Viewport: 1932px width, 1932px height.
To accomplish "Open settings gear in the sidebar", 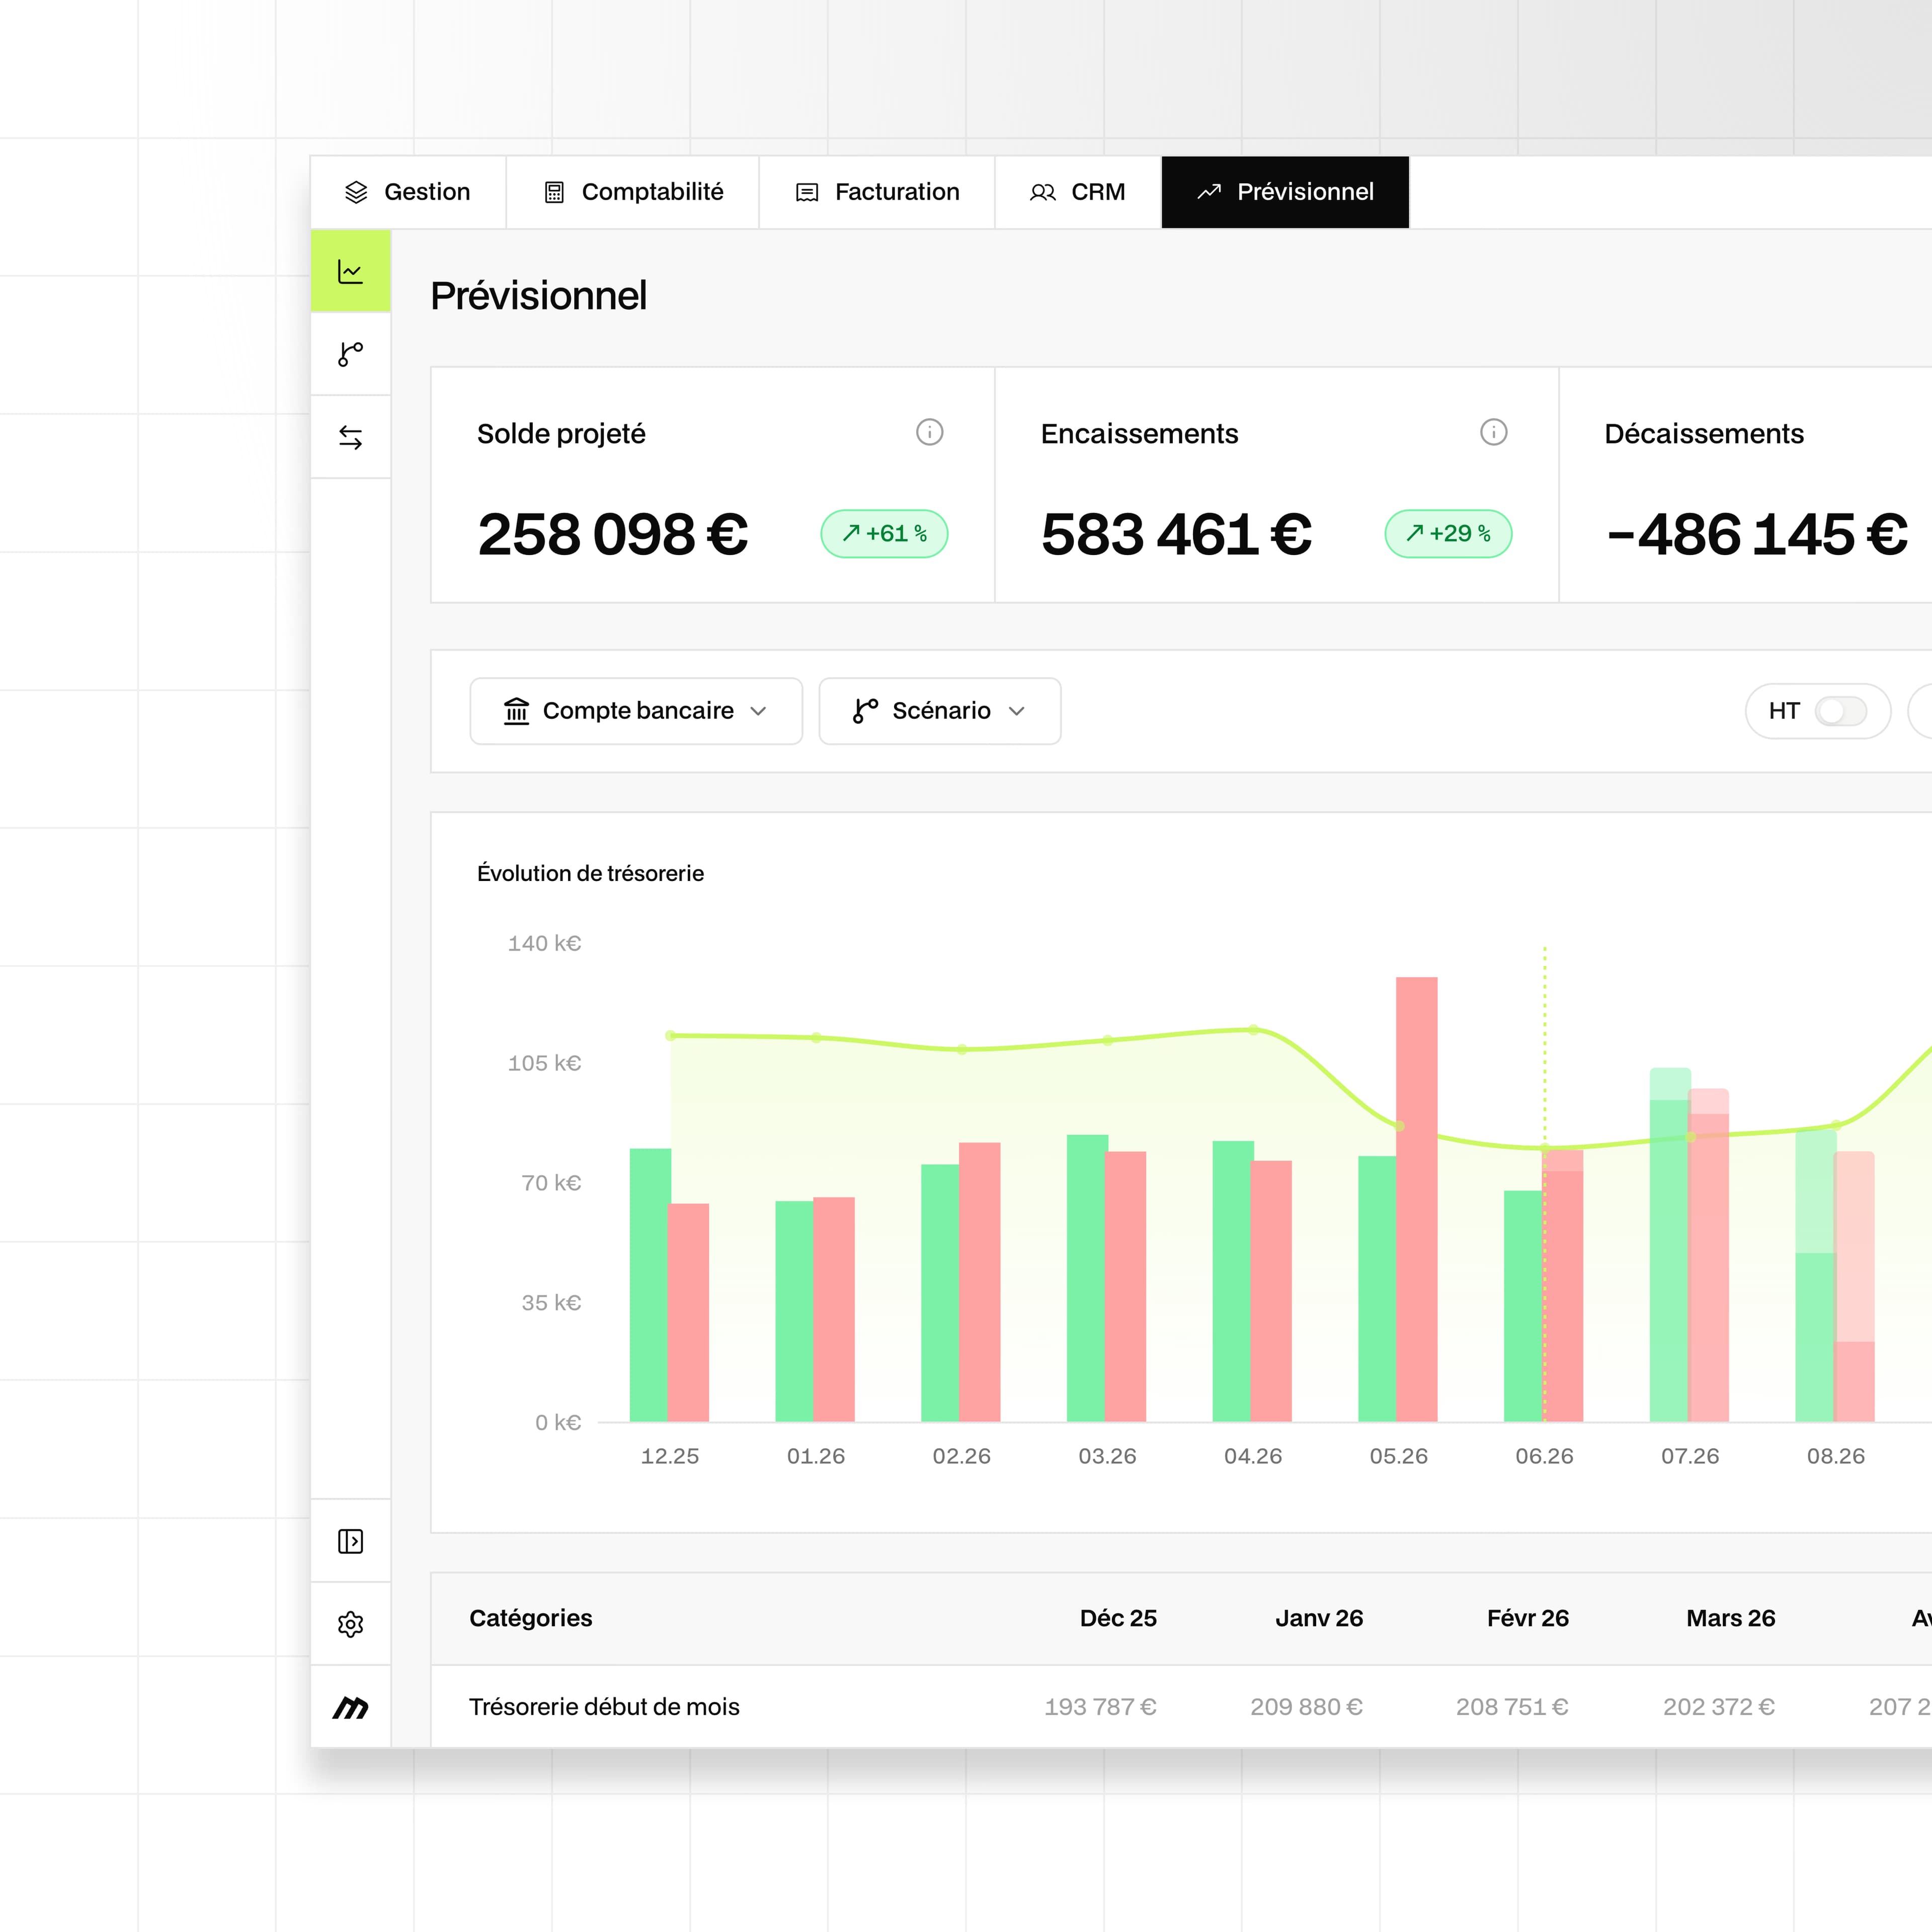I will [x=350, y=1624].
